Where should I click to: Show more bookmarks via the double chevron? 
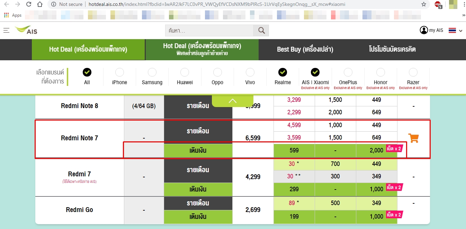pos(464,15)
